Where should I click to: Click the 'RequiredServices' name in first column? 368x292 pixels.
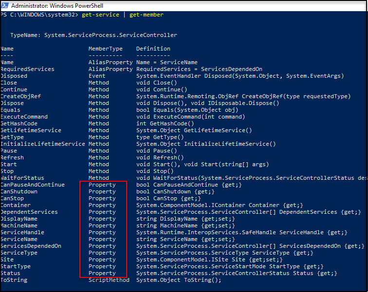pyautogui.click(x=27, y=69)
